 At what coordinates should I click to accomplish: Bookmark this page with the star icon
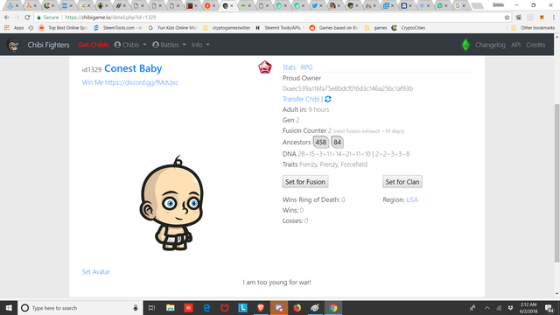click(x=507, y=17)
